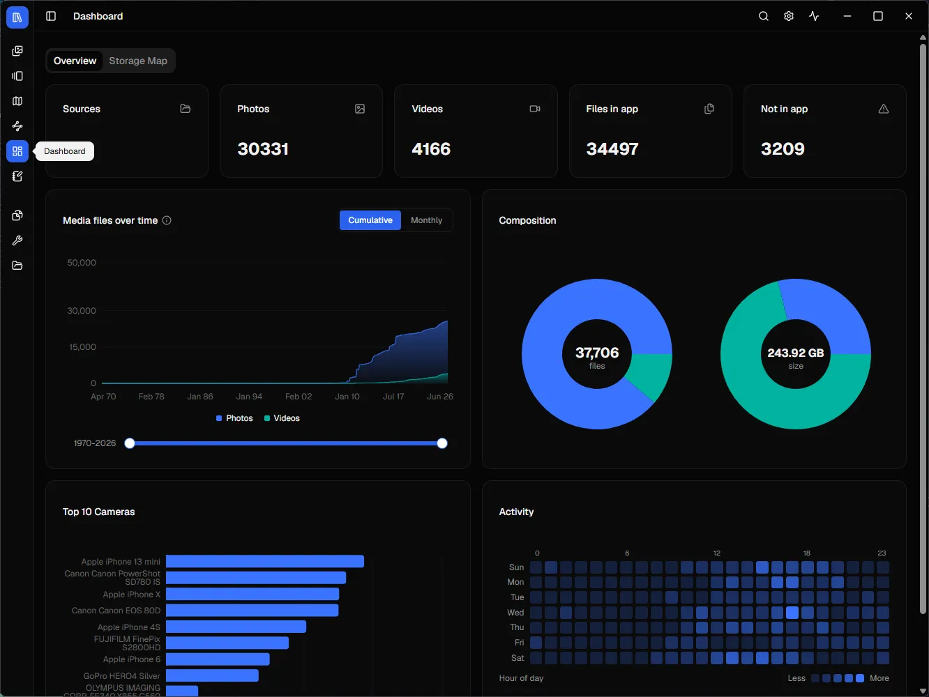
Task: Click the Videos count 4166
Action: click(431, 149)
